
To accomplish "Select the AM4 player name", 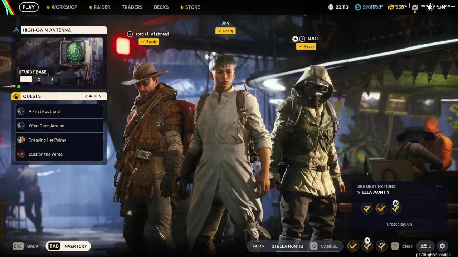I will [x=225, y=24].
